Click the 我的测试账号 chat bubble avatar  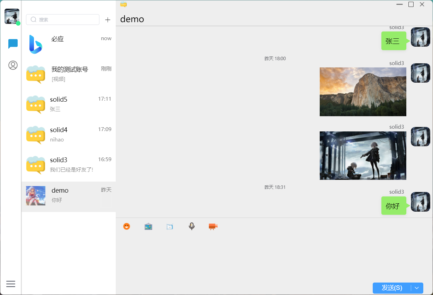coord(36,74)
